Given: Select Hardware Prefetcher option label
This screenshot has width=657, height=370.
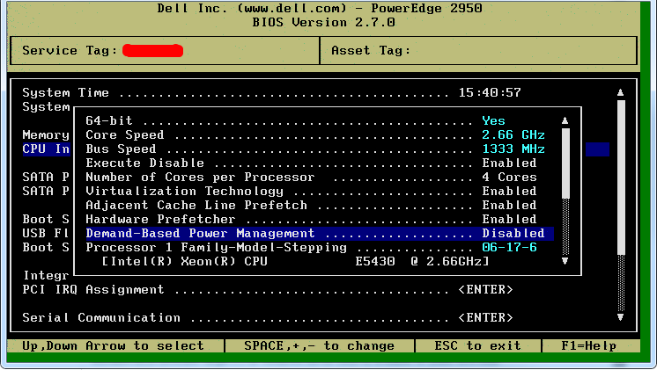Looking at the screenshot, I should click(x=160, y=219).
